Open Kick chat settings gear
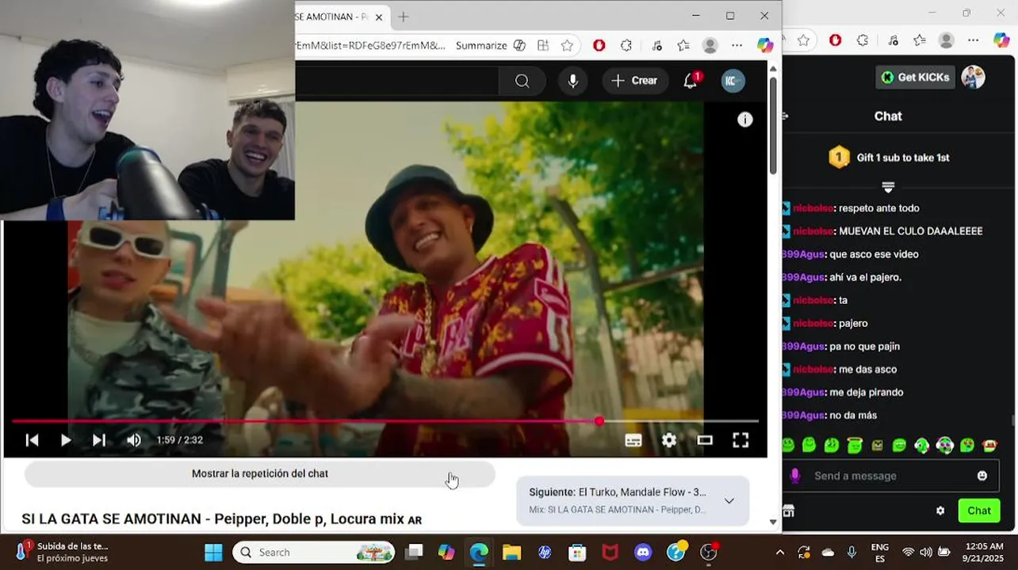This screenshot has height=570, width=1018. [x=940, y=511]
